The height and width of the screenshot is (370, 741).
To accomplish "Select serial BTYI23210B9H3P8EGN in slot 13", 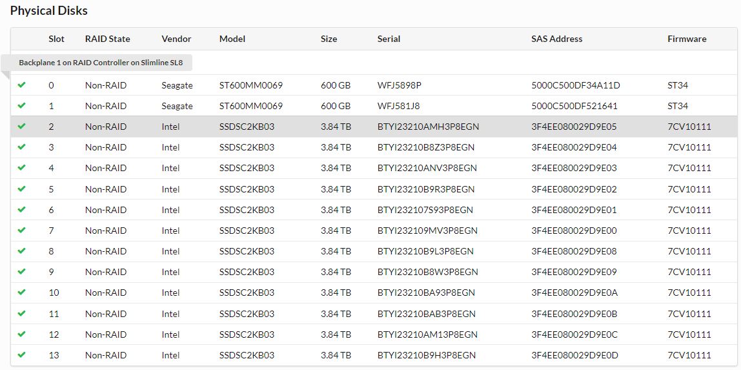I will point(426,355).
